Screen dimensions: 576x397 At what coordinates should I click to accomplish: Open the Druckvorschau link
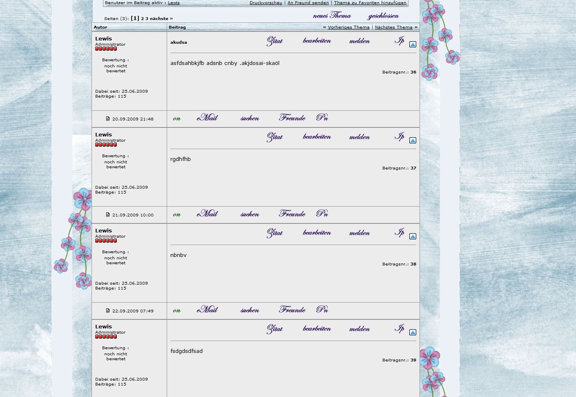pos(266,3)
